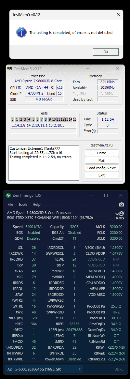Image resolution: width=130 pixels, height=379 pixels.
Task: Click the testmem.tz.ru label
Action: (x=102, y=145)
